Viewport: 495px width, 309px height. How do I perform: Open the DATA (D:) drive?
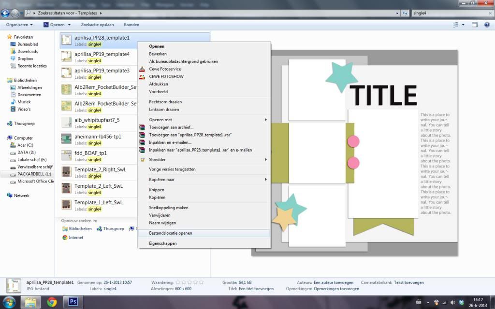(26, 152)
